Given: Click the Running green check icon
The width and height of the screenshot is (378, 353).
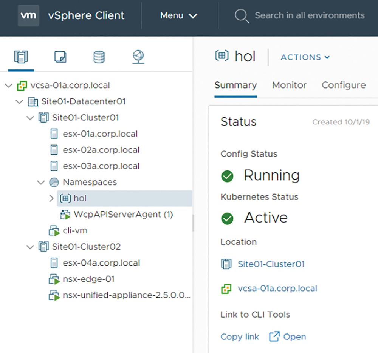Looking at the screenshot, I should pos(227,176).
